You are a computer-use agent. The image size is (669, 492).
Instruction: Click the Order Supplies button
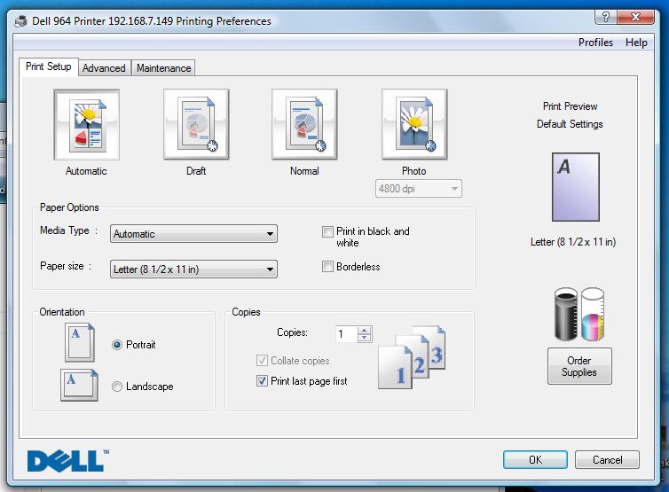point(579,366)
